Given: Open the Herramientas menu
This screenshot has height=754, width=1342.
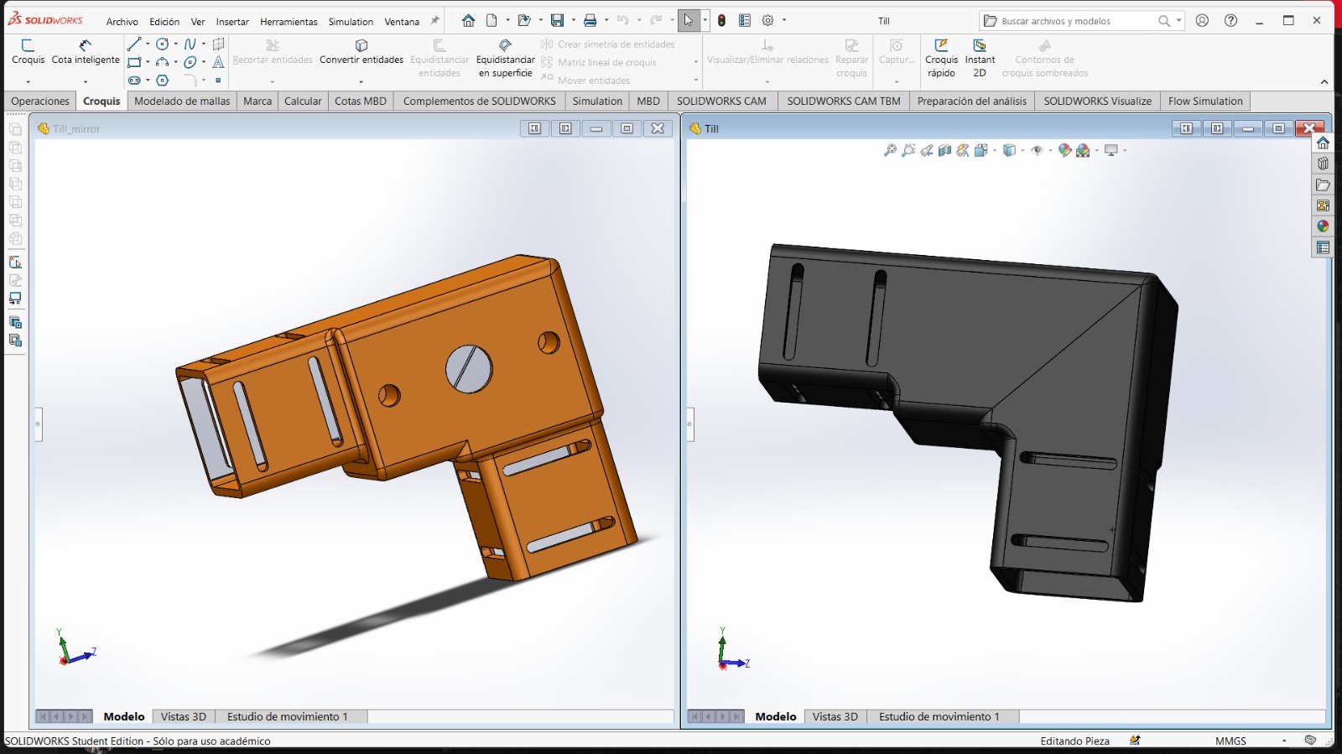Looking at the screenshot, I should [x=288, y=22].
